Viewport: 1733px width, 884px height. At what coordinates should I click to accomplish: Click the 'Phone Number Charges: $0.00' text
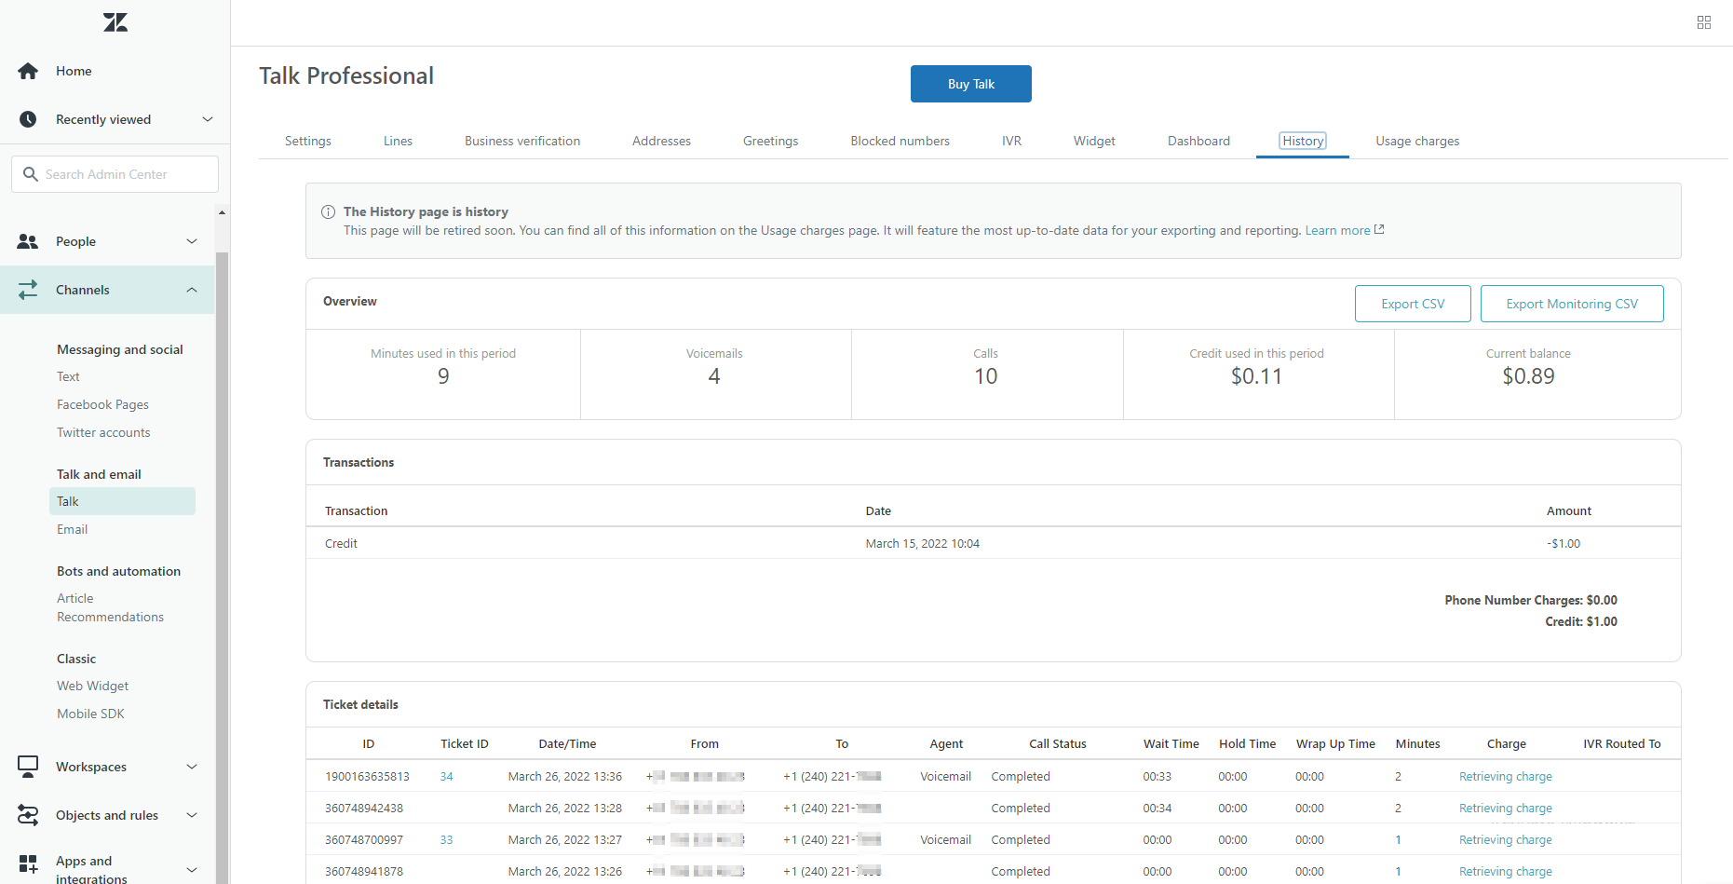1530,600
